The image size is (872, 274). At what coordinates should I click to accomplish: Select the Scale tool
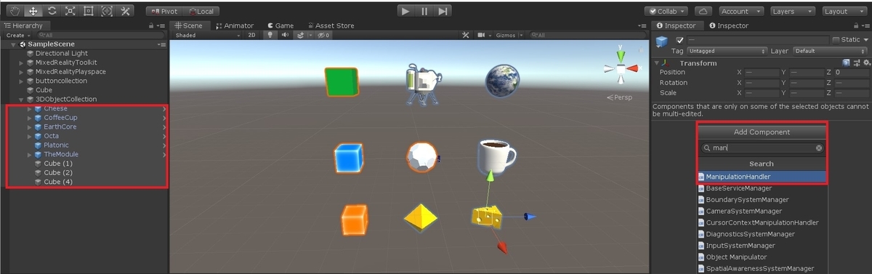pos(70,11)
